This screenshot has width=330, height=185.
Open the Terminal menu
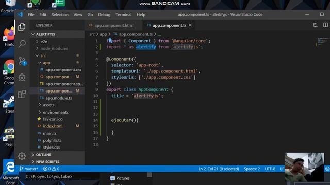tap(124, 15)
